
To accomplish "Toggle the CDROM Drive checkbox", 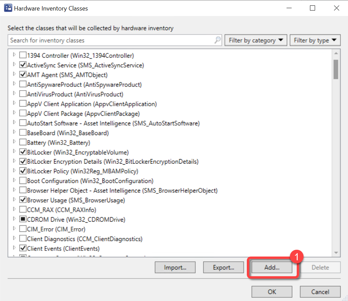I will [23, 220].
